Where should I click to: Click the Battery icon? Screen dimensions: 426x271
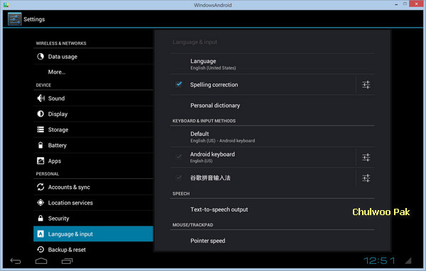[x=40, y=145]
